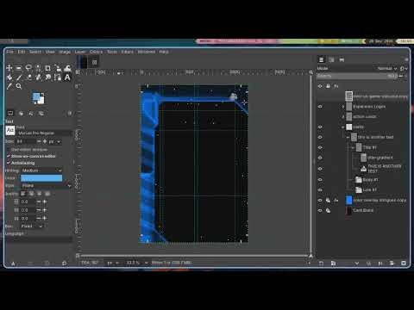Select the Paintbrush tool
The image size is (414, 310).
19,77
